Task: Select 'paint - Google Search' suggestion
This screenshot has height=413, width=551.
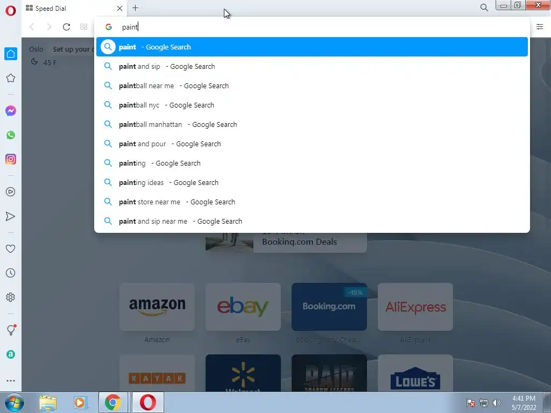Action: pos(312,47)
